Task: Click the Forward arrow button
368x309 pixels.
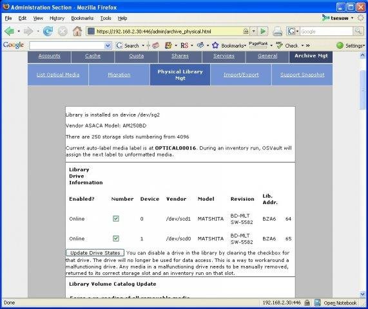Action: point(28,31)
